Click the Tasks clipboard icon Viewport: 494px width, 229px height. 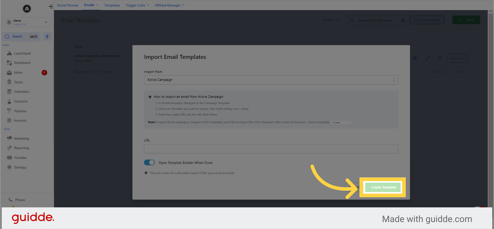[x=9, y=82]
